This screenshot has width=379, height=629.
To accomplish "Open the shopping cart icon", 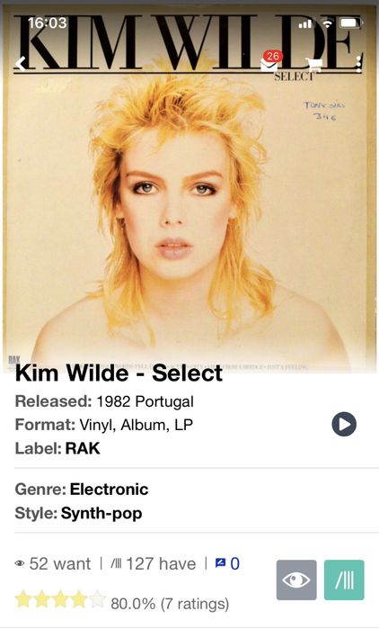I will coord(314,64).
